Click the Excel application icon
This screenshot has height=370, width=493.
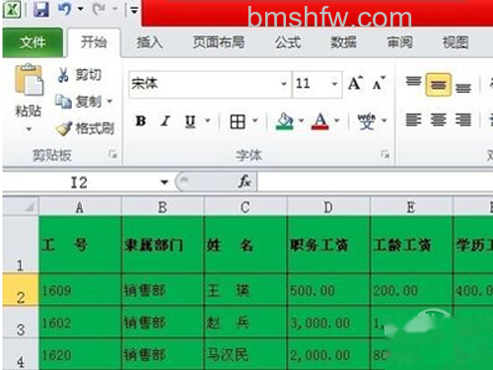pyautogui.click(x=12, y=10)
